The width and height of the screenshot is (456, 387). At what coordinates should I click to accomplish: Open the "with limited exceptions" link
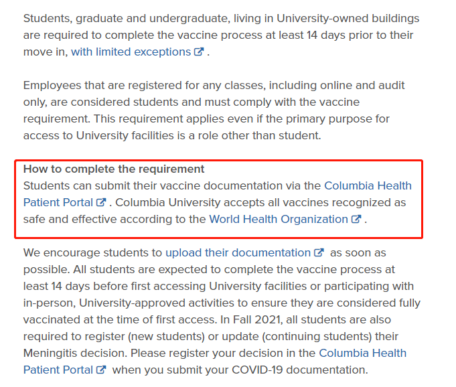point(131,52)
